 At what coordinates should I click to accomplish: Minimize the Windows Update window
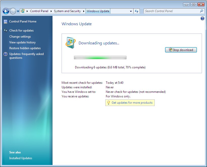coord(186,5)
